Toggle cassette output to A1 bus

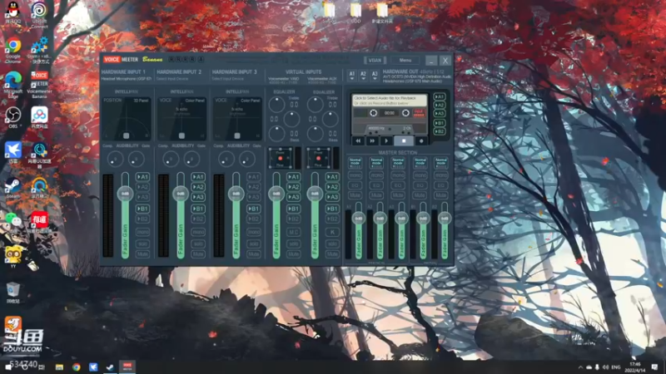coord(440,96)
